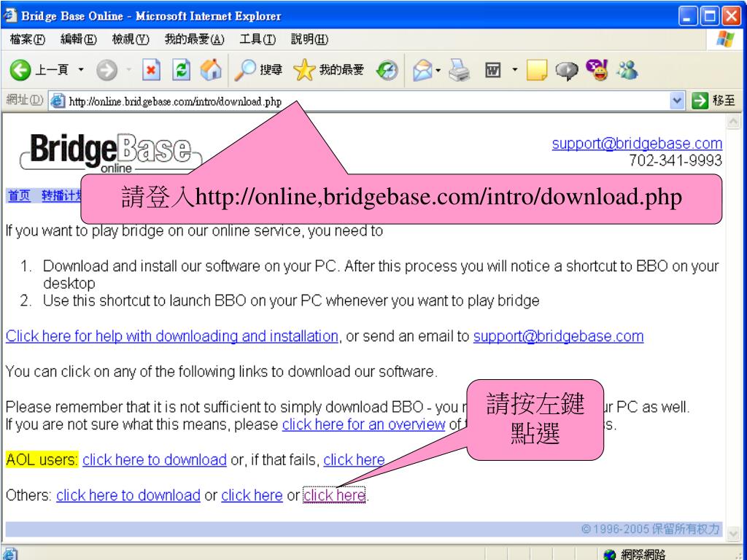Viewport: 747px width, 560px height.
Task: Click the AOL users download link
Action: point(154,459)
